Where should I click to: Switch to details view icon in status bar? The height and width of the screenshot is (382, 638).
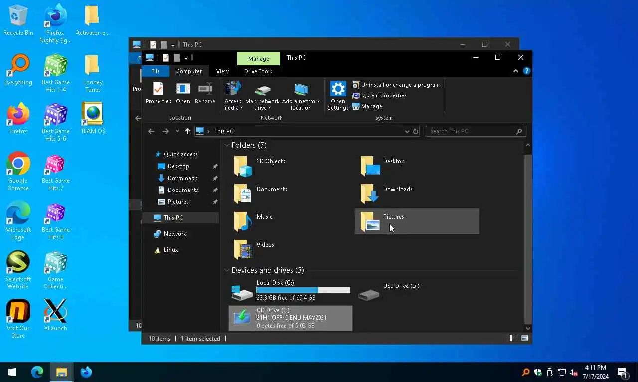click(513, 338)
